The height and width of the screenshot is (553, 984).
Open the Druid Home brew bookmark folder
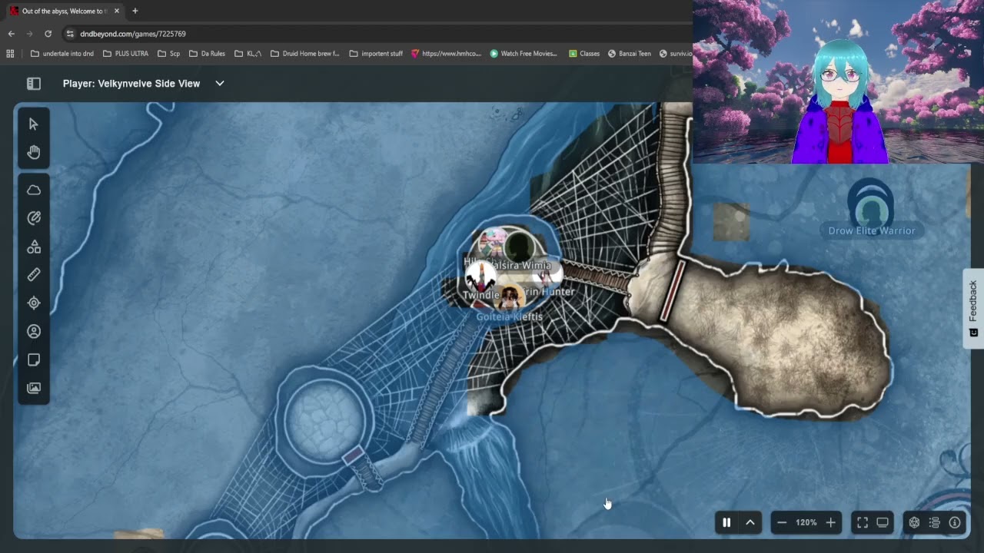[x=305, y=54]
